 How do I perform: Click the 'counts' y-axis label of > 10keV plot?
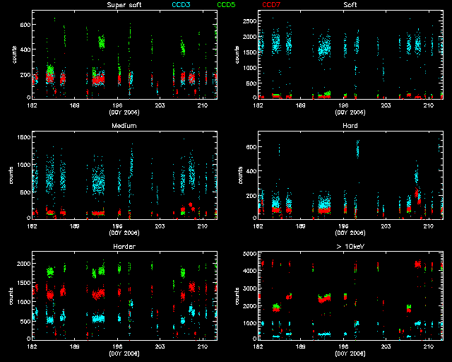coord(237,296)
